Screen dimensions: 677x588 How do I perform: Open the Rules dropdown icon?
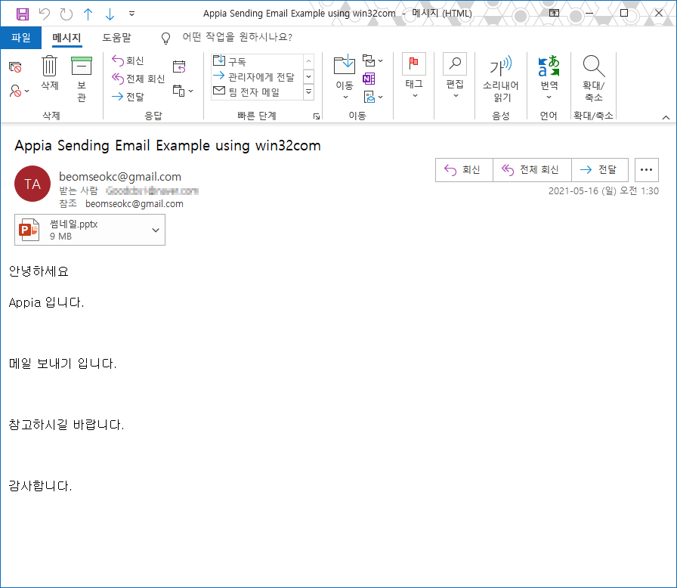373,61
